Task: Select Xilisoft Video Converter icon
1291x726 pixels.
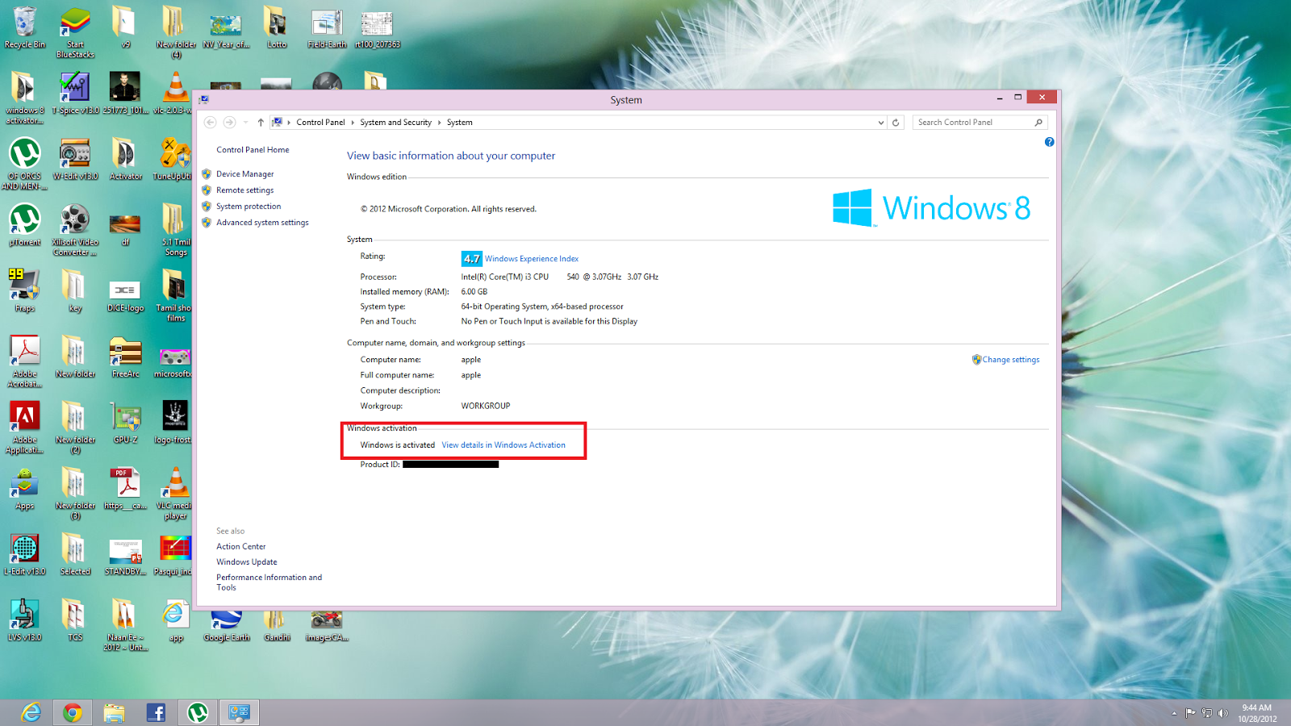Action: tap(75, 230)
